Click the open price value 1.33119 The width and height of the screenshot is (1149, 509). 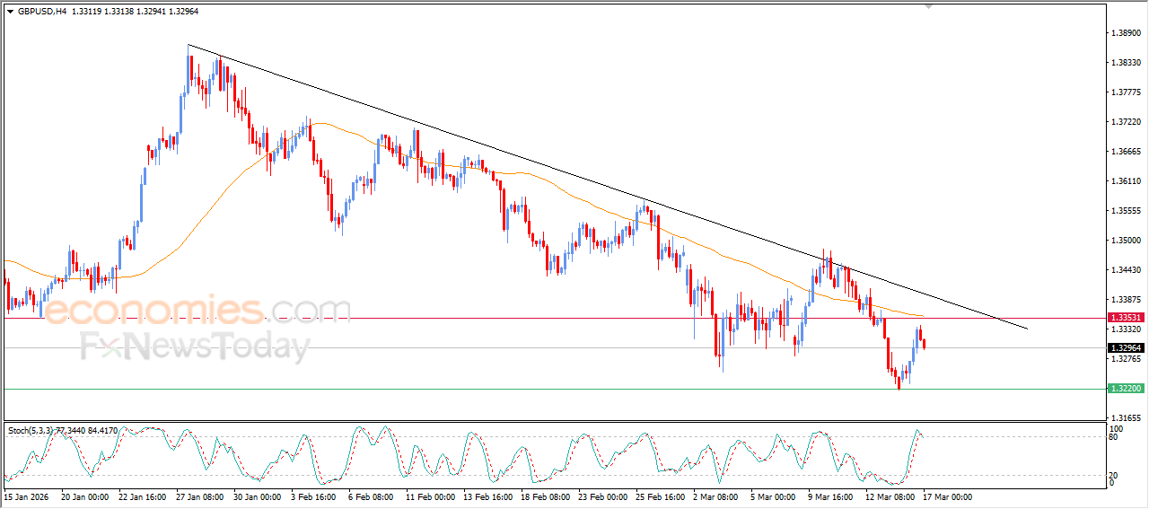click(x=86, y=12)
